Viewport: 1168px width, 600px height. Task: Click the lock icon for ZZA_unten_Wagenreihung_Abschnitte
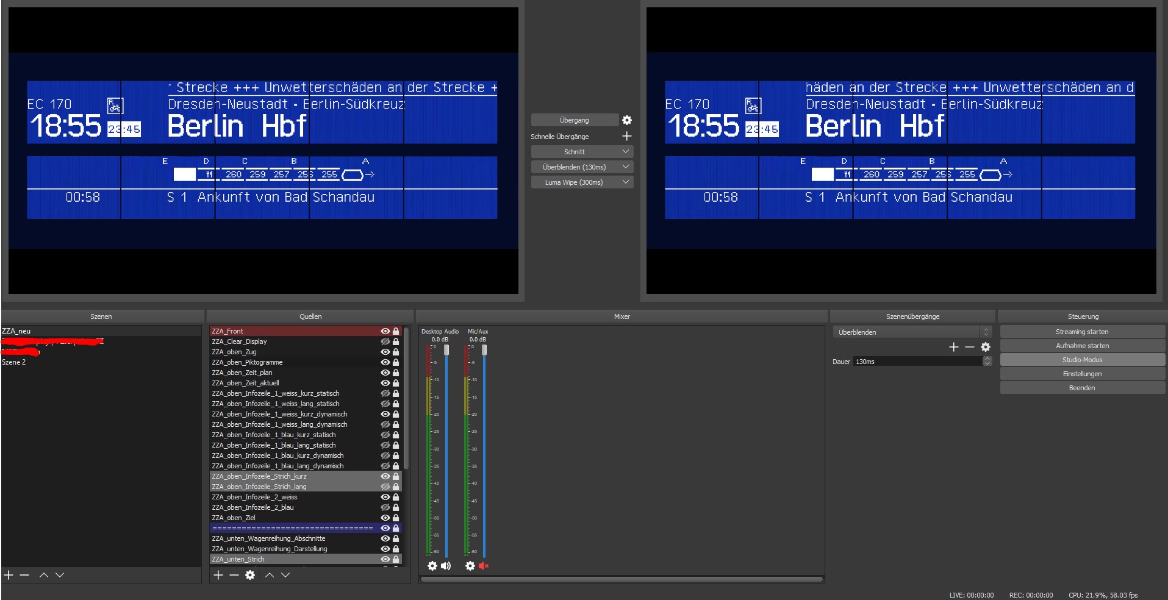396,538
